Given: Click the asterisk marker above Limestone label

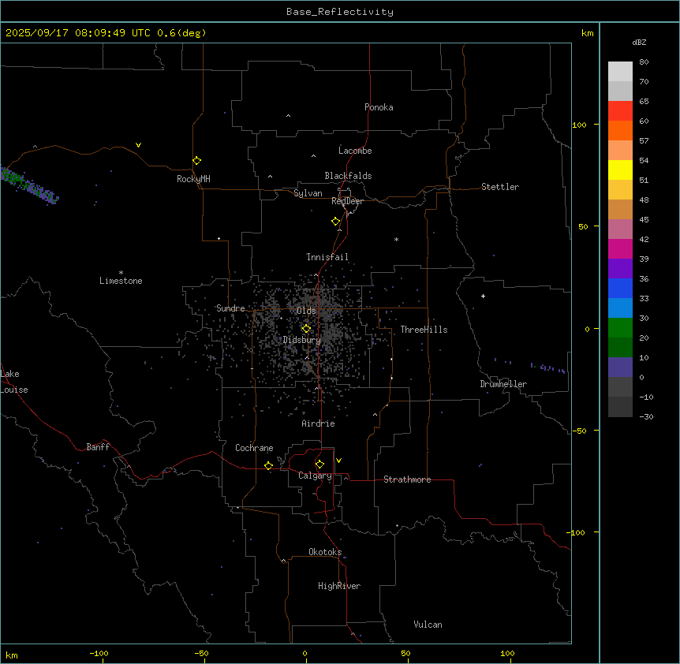Looking at the screenshot, I should click(x=121, y=272).
